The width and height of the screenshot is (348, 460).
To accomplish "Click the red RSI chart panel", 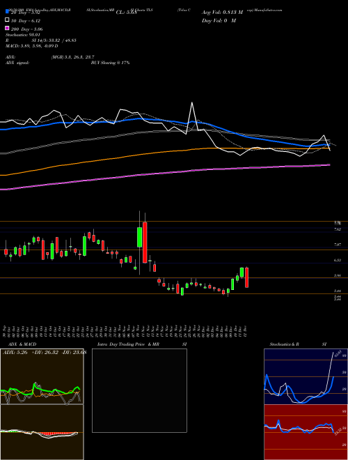I will coord(306,432).
